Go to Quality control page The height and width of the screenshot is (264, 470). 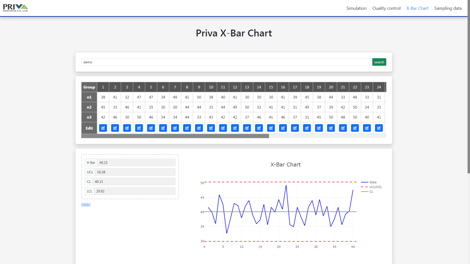pyautogui.click(x=386, y=8)
